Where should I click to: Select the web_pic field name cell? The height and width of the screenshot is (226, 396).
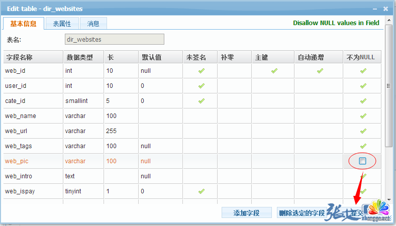click(x=33, y=161)
